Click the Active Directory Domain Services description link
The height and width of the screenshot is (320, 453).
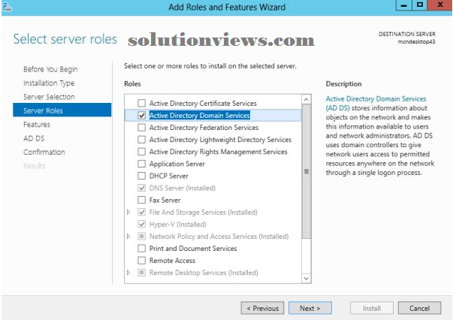376,104
